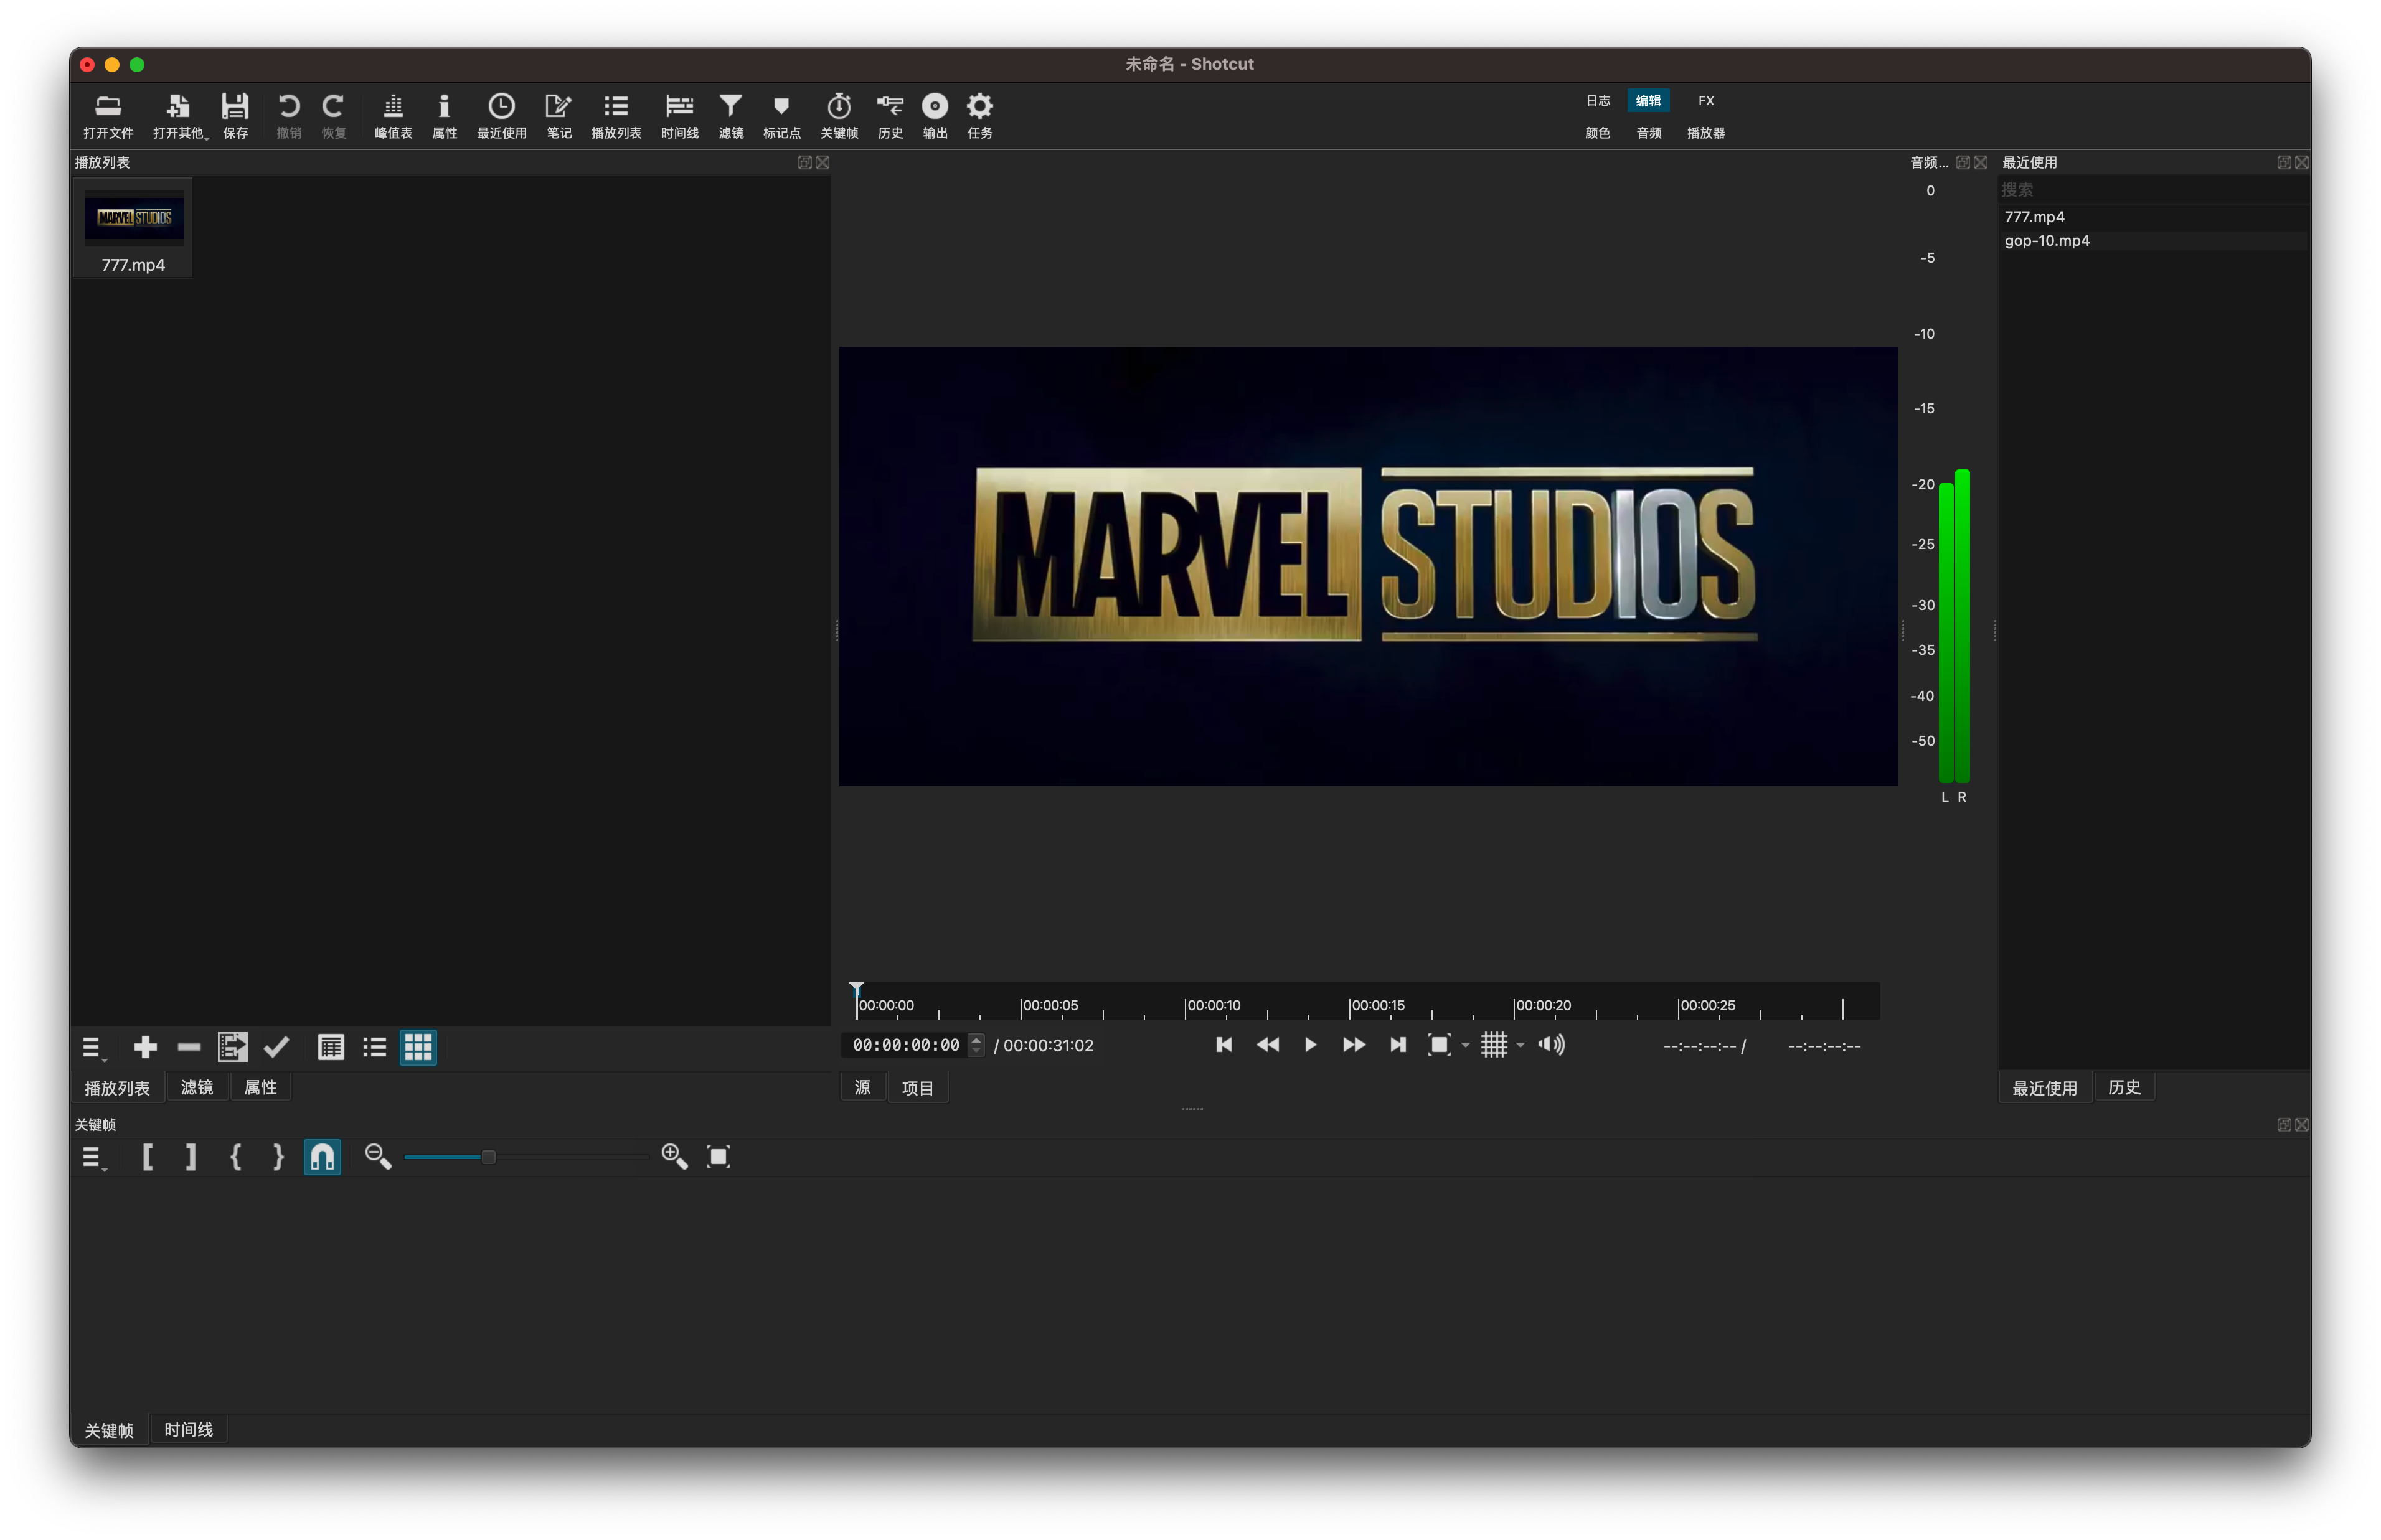Zoom out keyframes with magnifier minus
The image size is (2381, 1540).
377,1157
